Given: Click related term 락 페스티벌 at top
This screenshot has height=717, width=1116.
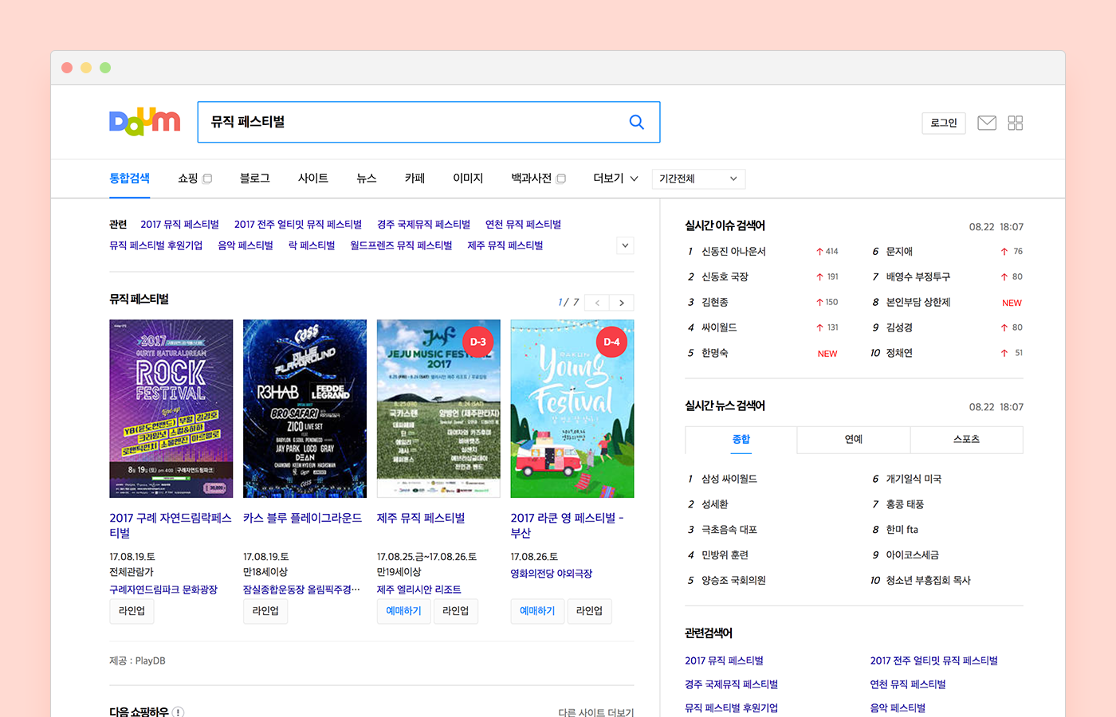Looking at the screenshot, I should 312,245.
